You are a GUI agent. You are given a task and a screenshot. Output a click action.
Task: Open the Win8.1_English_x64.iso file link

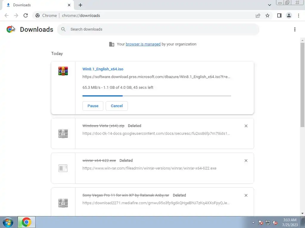[x=103, y=69]
